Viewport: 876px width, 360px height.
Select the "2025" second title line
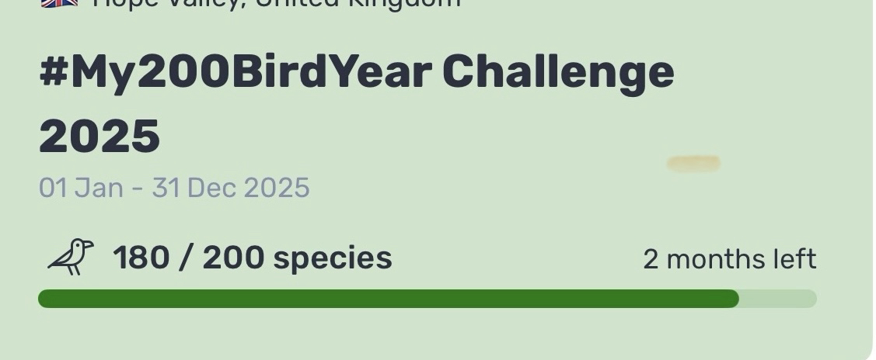pyautogui.click(x=99, y=136)
